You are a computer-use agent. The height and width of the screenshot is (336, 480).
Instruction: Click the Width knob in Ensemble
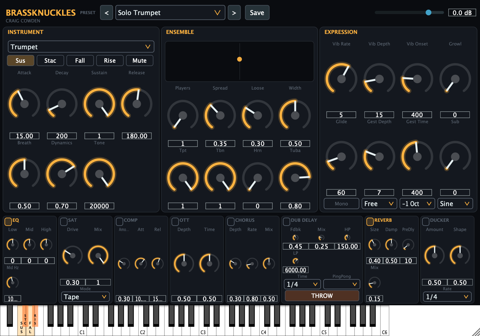[x=295, y=115]
